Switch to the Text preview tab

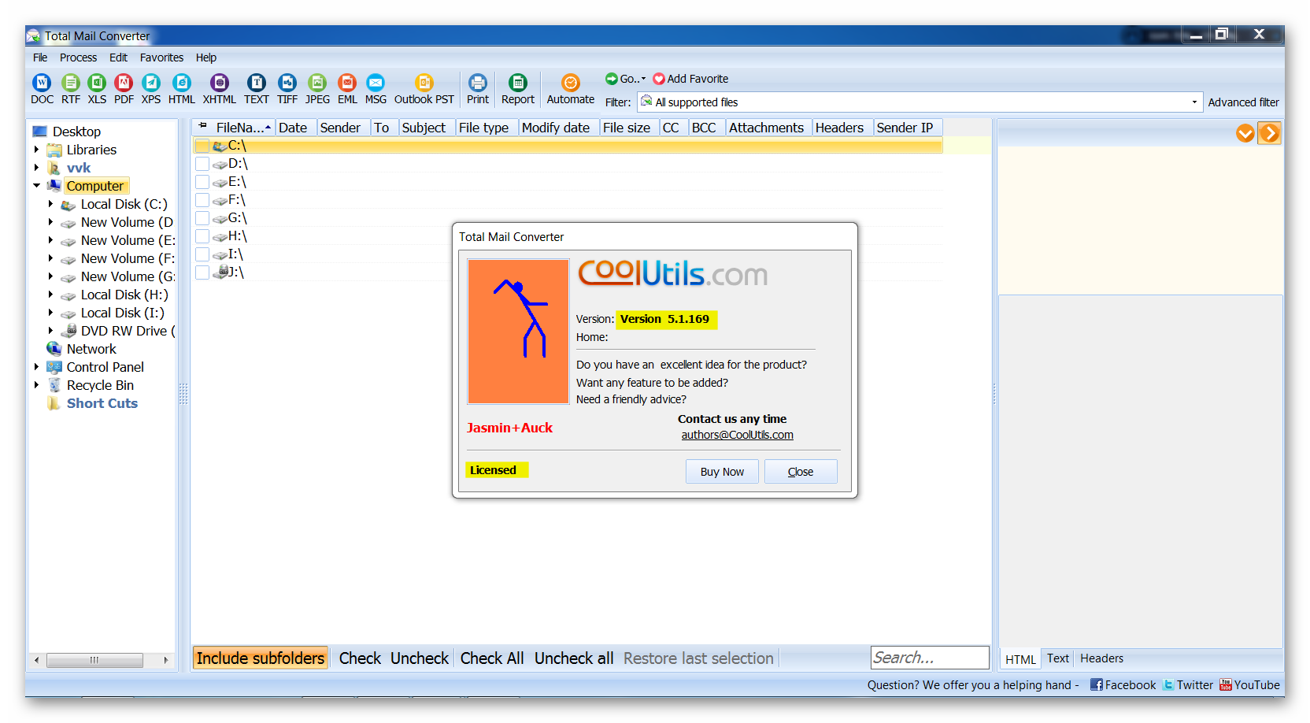tap(1057, 658)
